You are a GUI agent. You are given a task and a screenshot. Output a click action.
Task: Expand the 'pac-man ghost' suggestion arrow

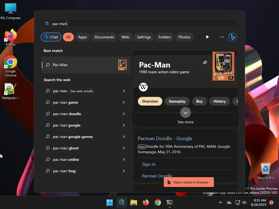(124, 148)
